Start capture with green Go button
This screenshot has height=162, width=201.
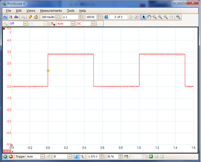click(5, 157)
